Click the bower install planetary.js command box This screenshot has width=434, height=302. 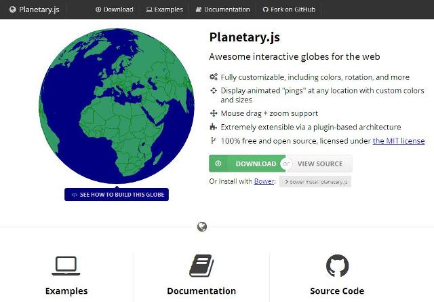[x=315, y=182]
